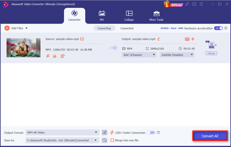Click the AMD acceleration label
The width and height of the screenshot is (231, 147).
pyautogui.click(x=181, y=28)
